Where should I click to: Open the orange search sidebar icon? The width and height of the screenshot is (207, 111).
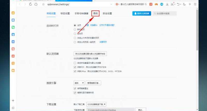click(x=13, y=63)
